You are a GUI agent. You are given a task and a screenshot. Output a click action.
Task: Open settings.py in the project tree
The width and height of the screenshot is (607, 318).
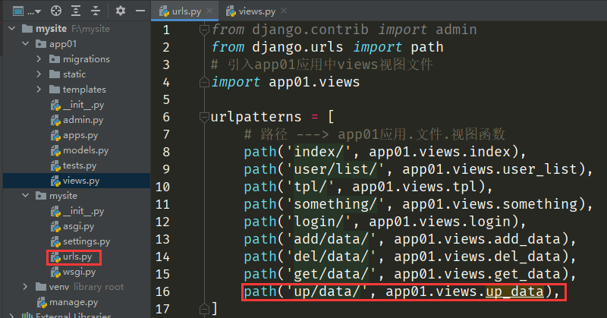[x=86, y=241]
